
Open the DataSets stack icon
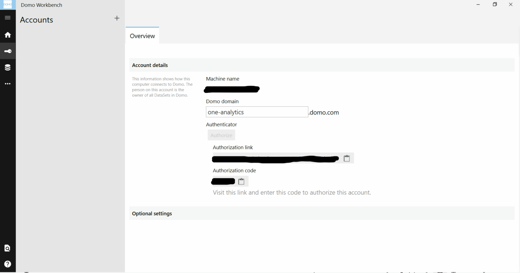(7, 67)
